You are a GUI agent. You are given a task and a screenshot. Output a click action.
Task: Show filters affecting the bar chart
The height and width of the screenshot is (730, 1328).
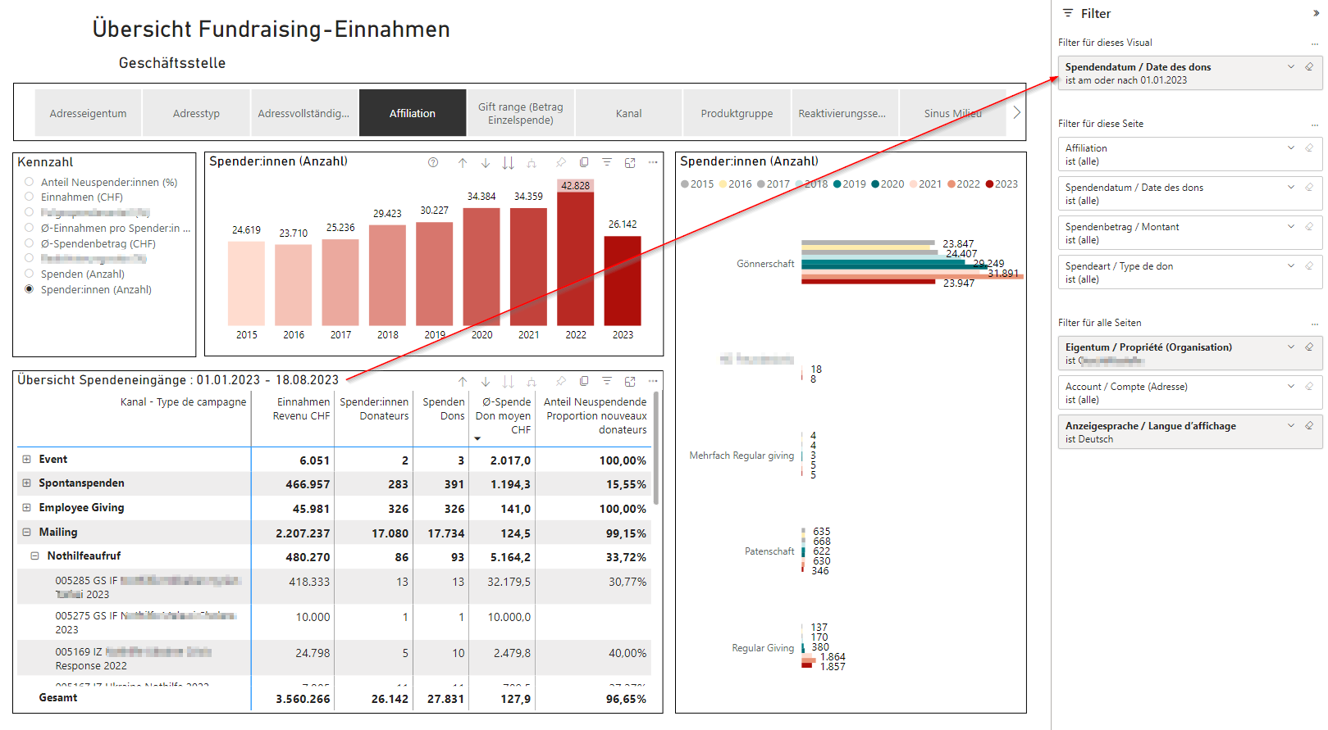(607, 162)
